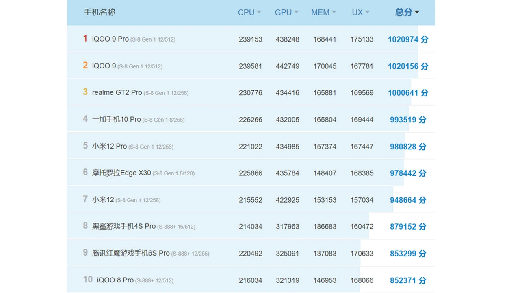Open the iQOO 8 Pro entry

click(115, 280)
